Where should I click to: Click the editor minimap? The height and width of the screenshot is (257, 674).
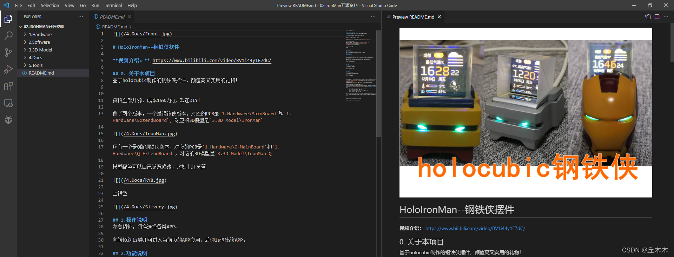pyautogui.click(x=360, y=65)
